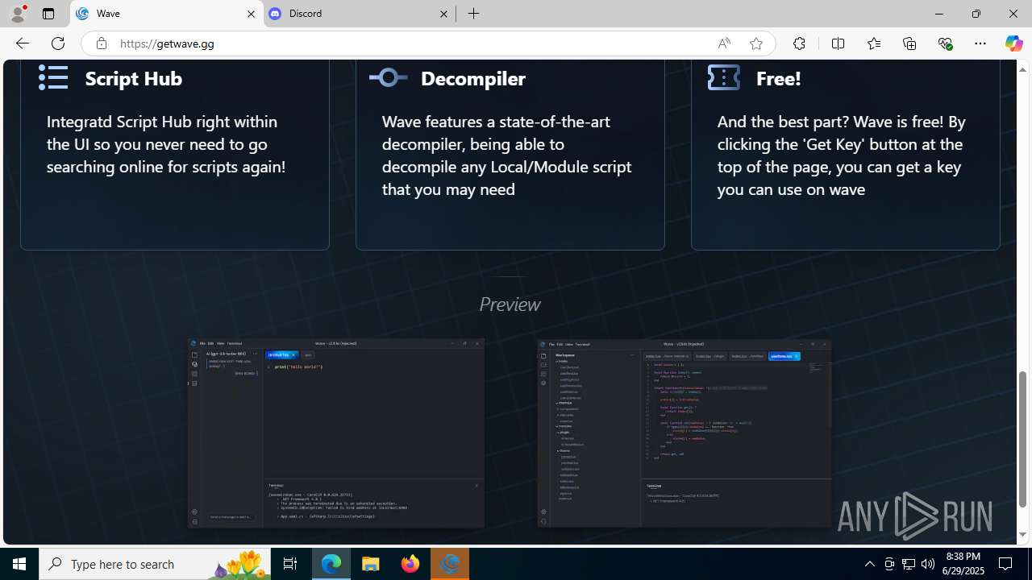Image resolution: width=1032 pixels, height=580 pixels.
Task: Open Collections panel
Action: [909, 43]
